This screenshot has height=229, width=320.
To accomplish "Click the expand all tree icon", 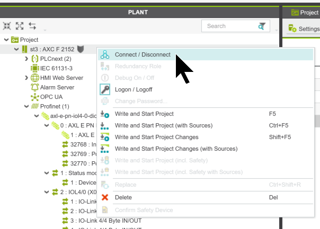I will coord(20,25).
